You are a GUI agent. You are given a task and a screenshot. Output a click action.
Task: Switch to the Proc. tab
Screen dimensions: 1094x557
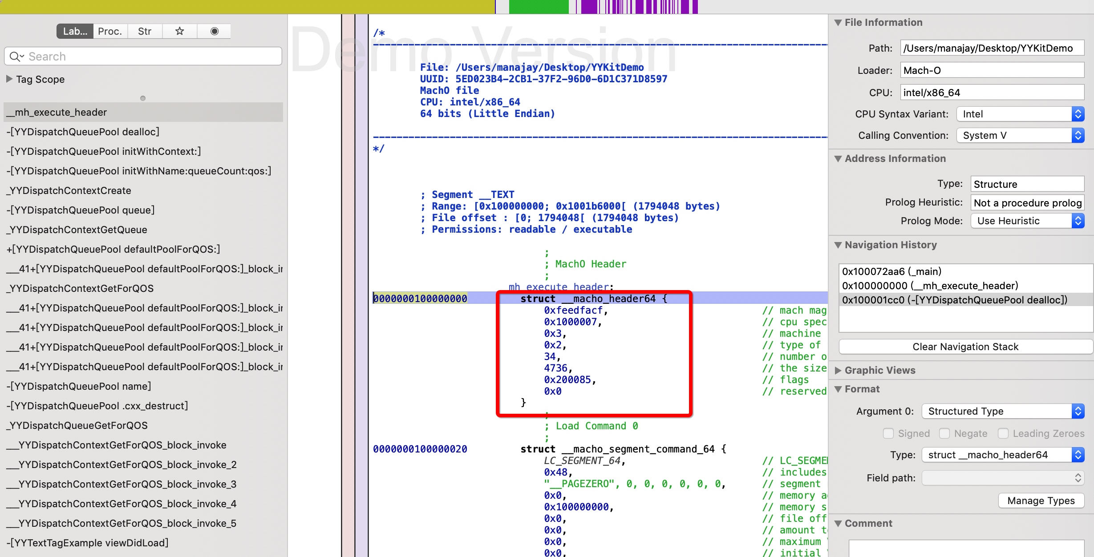(x=110, y=31)
